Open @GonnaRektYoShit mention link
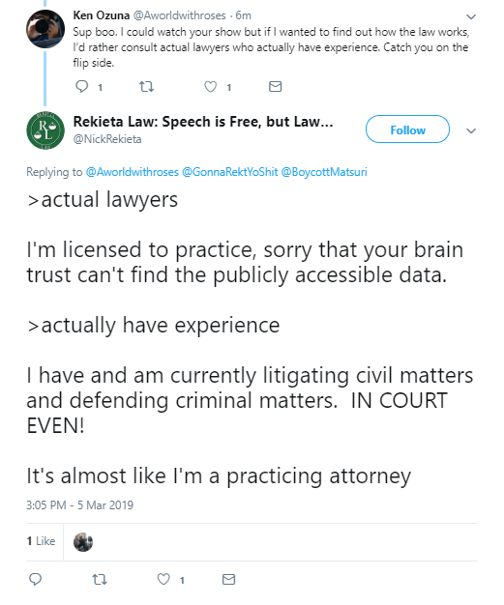This screenshot has width=504, height=605. (x=230, y=172)
